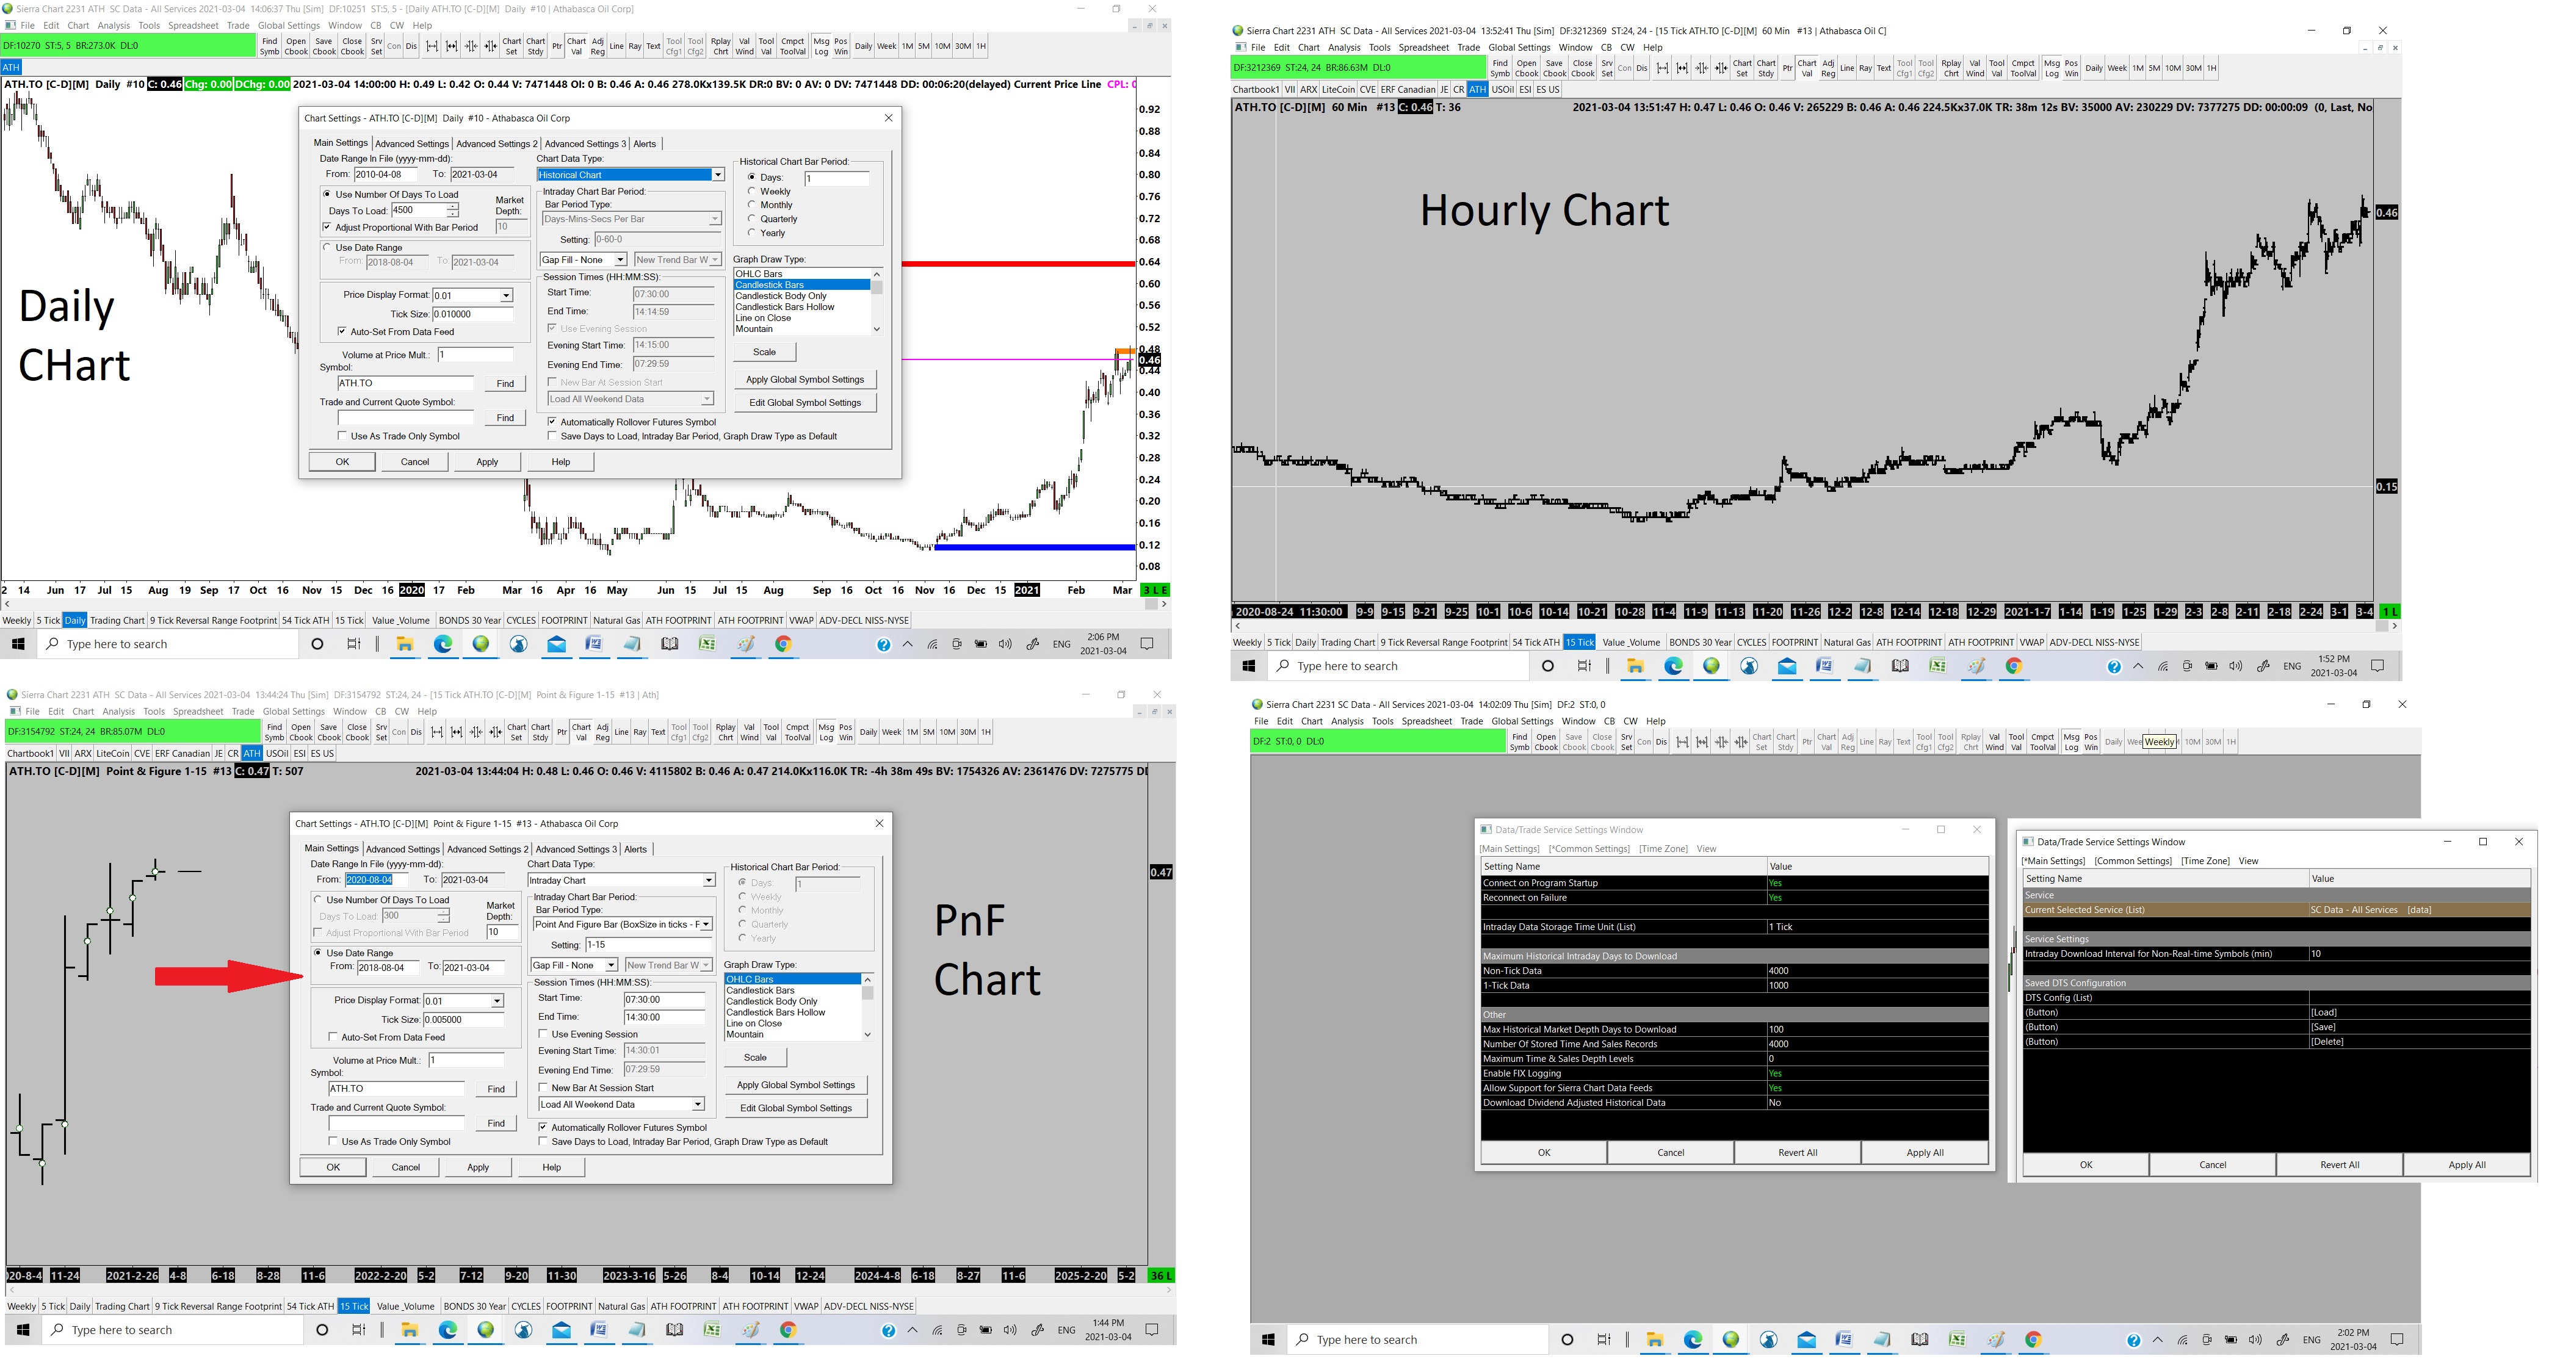Select Weekly bar period in Daily chart settings

tap(753, 192)
